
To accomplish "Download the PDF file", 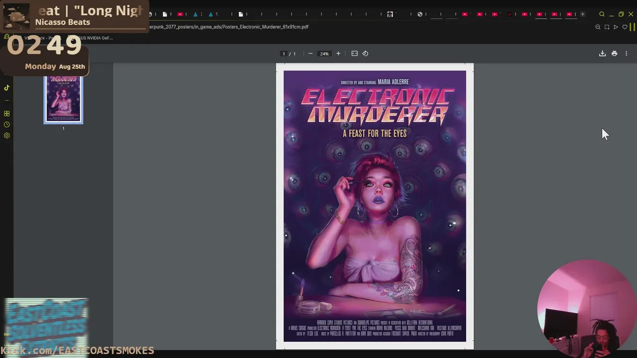I will click(602, 54).
